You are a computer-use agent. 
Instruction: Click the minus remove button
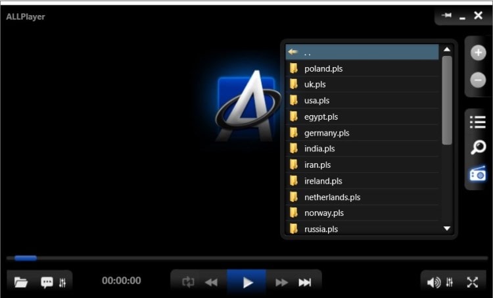(478, 80)
